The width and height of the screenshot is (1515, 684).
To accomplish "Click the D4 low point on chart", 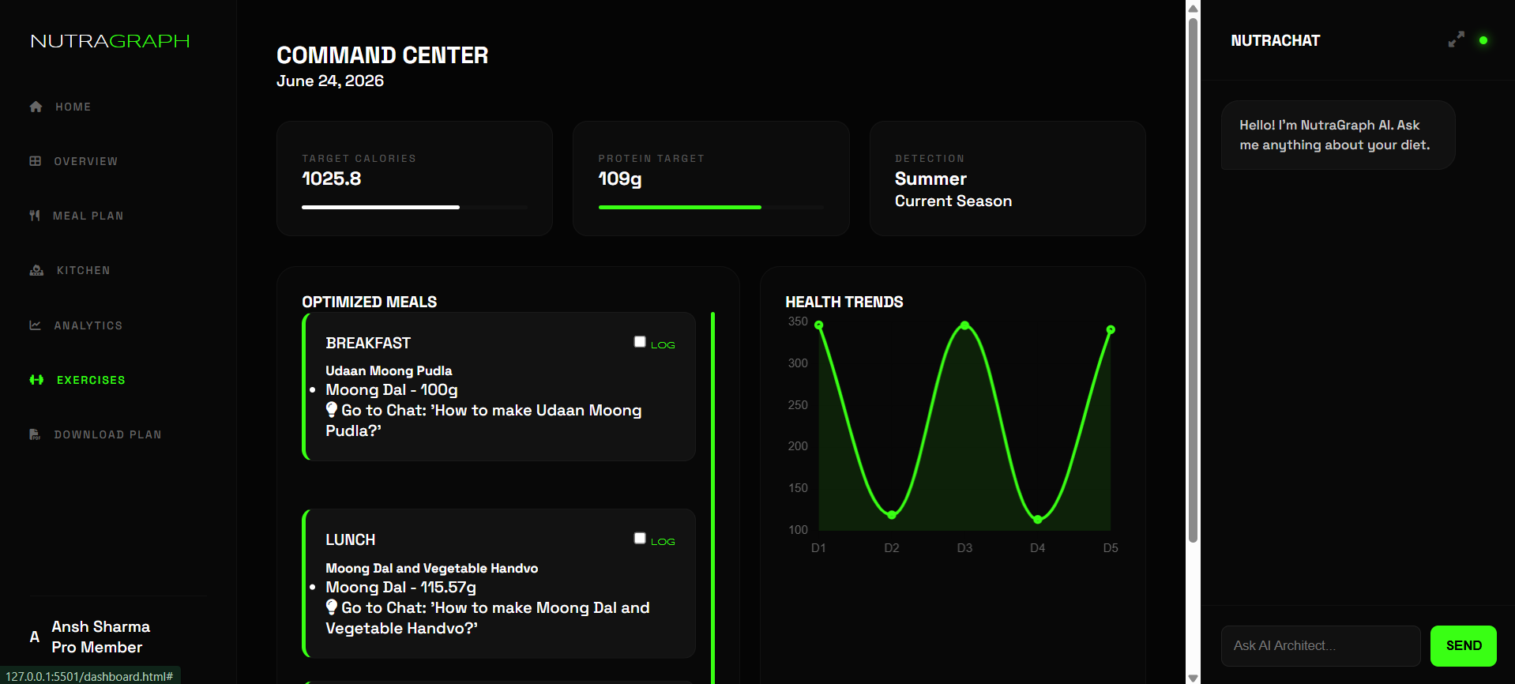I will [1038, 519].
